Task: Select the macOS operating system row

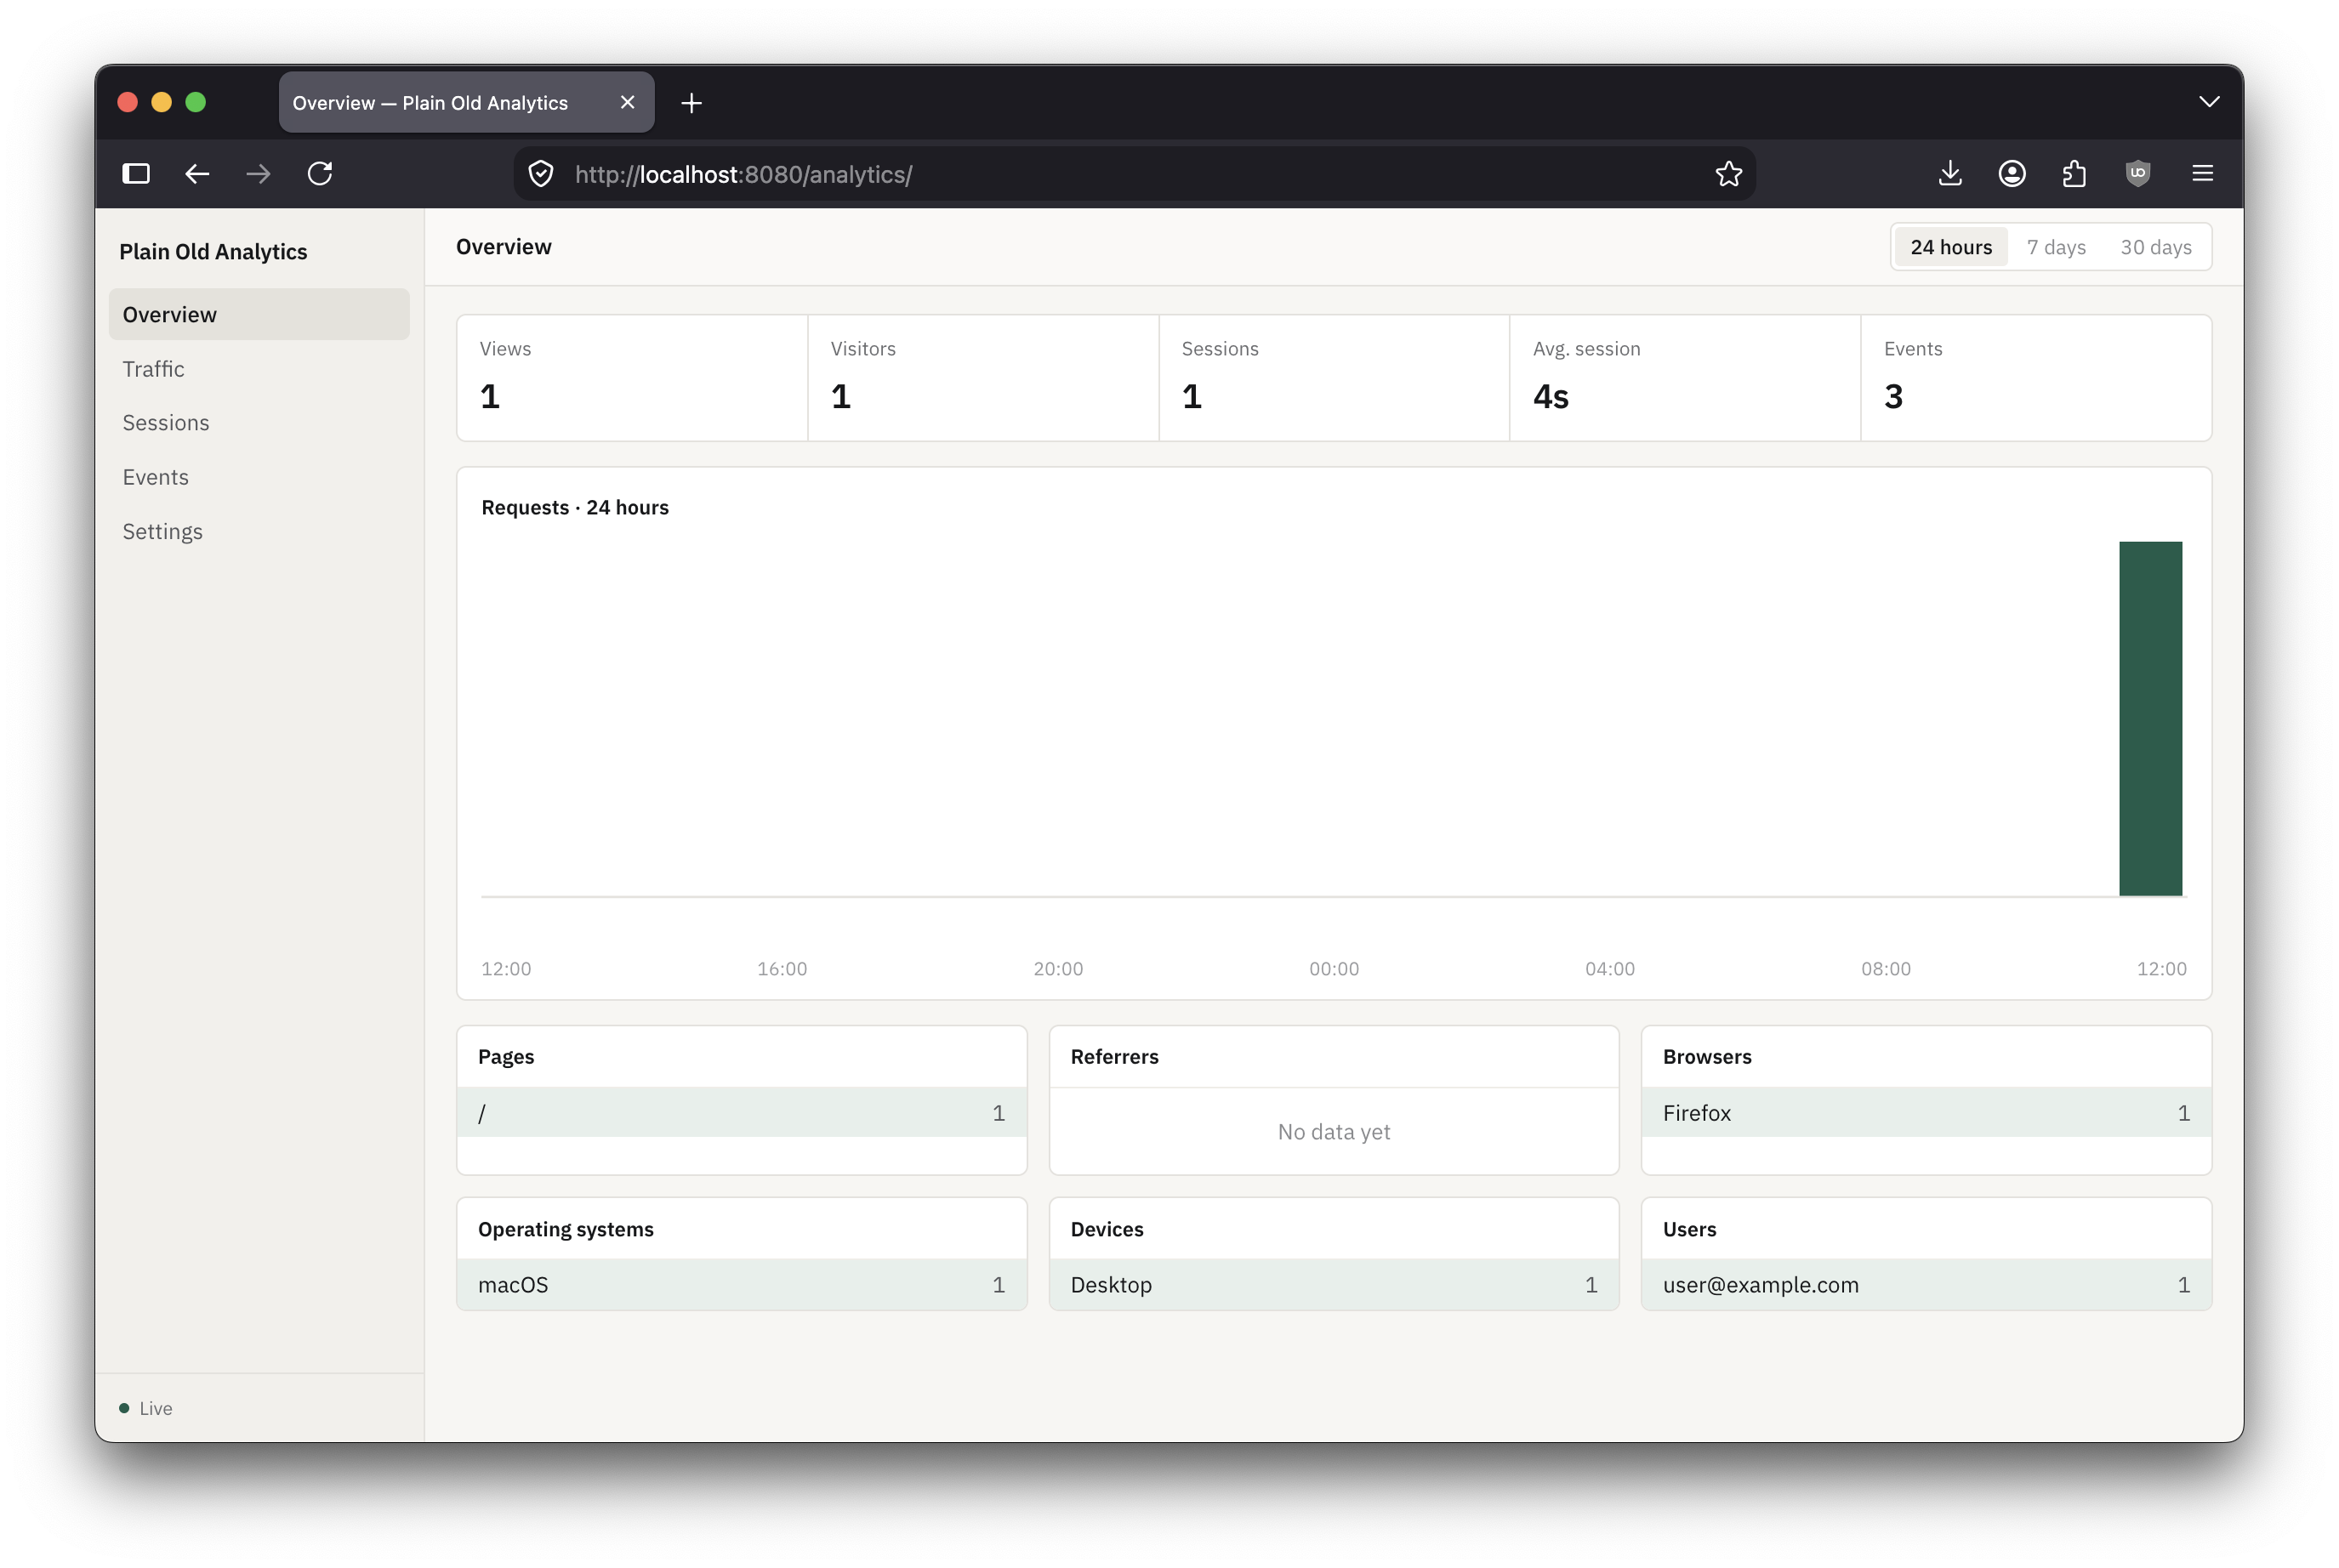Action: [741, 1284]
